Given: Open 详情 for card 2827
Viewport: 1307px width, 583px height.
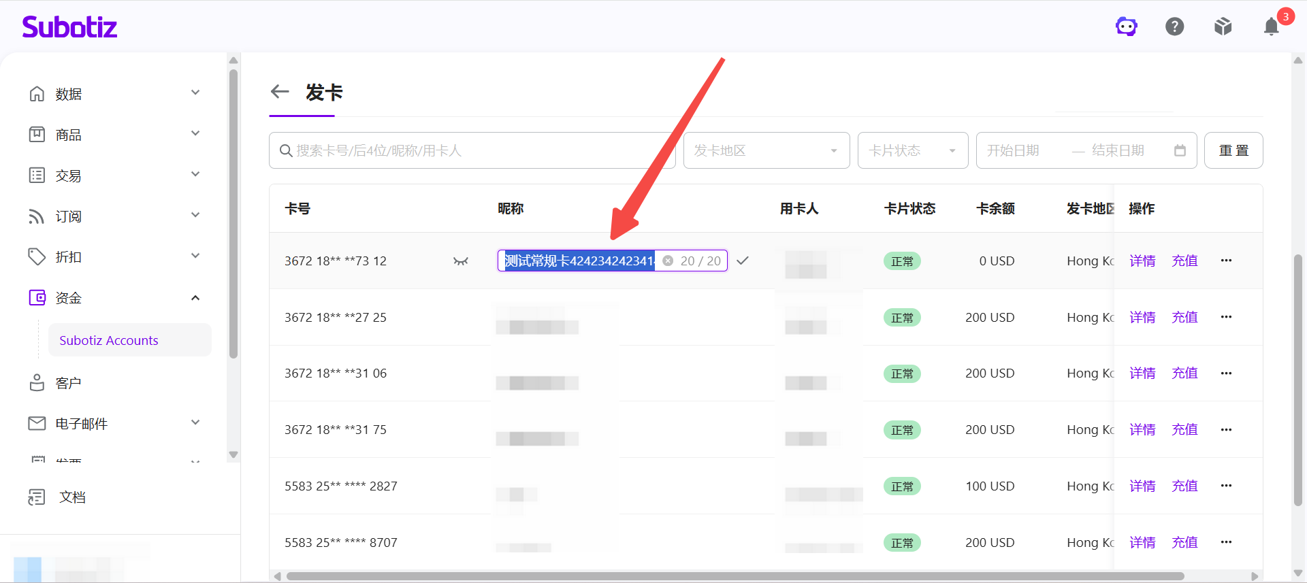Looking at the screenshot, I should click(1142, 486).
